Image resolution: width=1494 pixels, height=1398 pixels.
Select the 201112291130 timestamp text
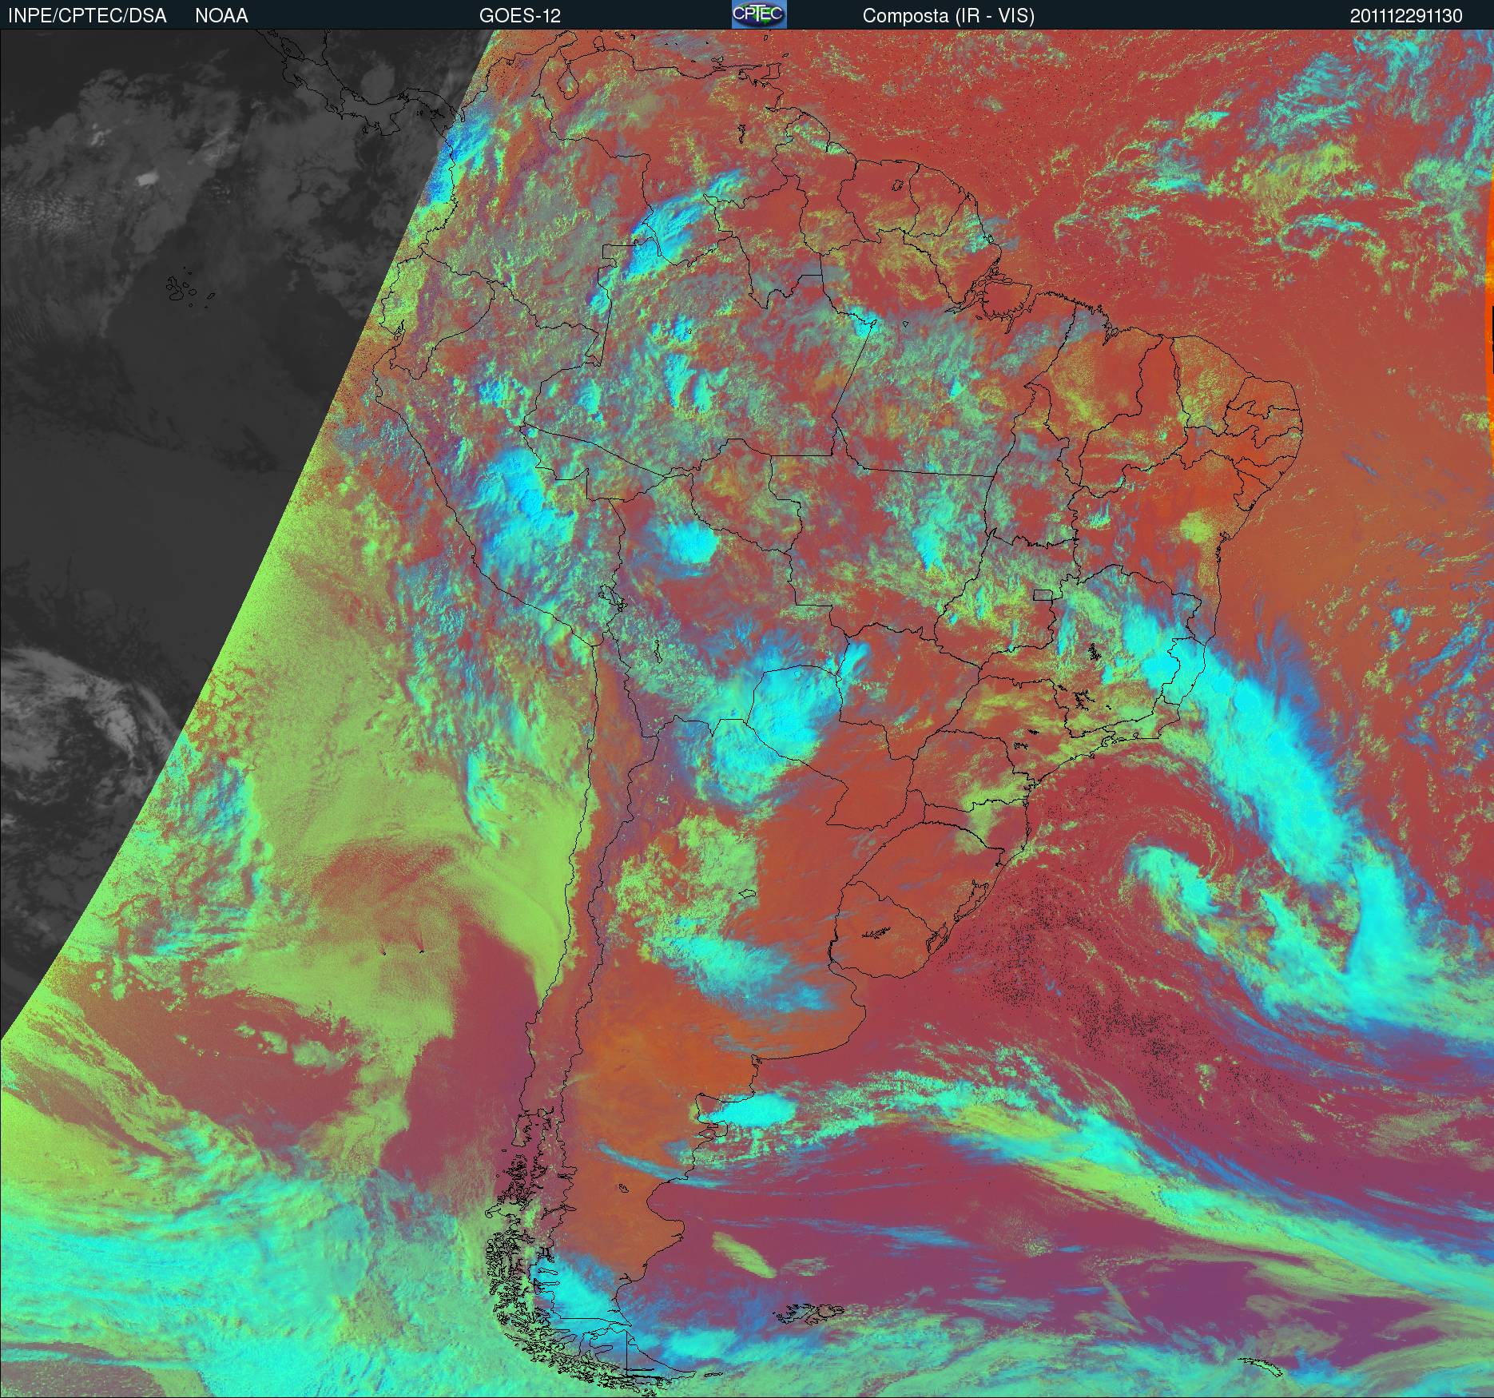tap(1407, 16)
